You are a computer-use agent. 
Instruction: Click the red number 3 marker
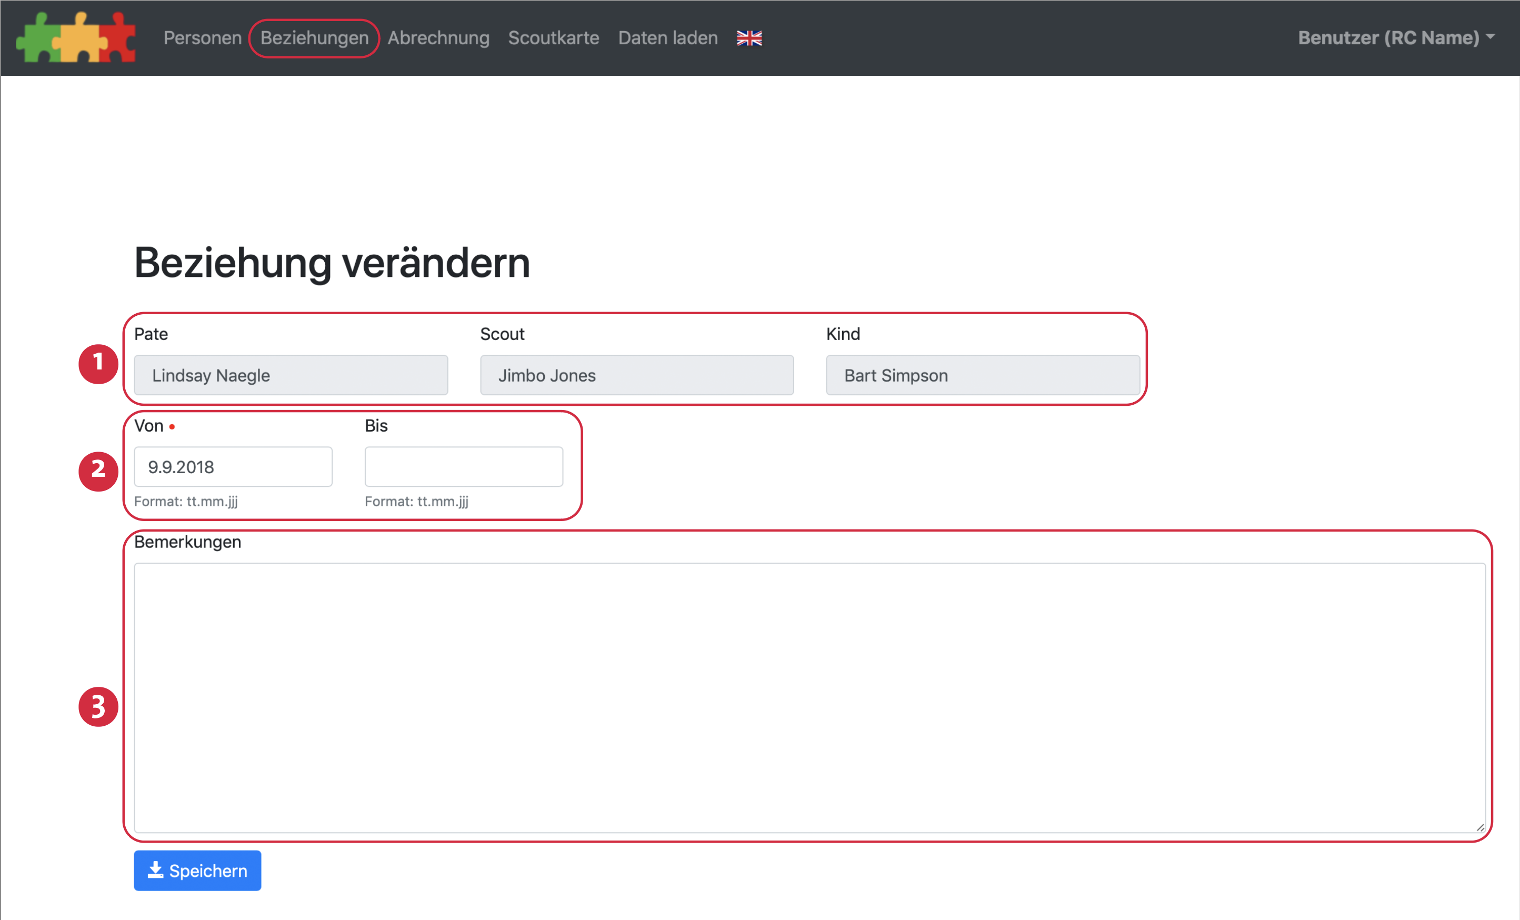point(98,706)
